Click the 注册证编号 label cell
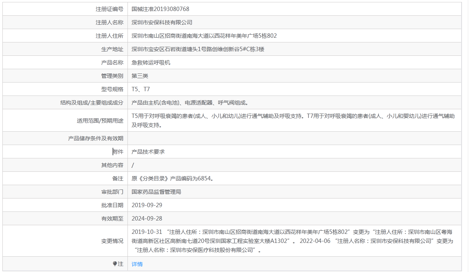The width and height of the screenshot is (469, 272). (x=109, y=9)
